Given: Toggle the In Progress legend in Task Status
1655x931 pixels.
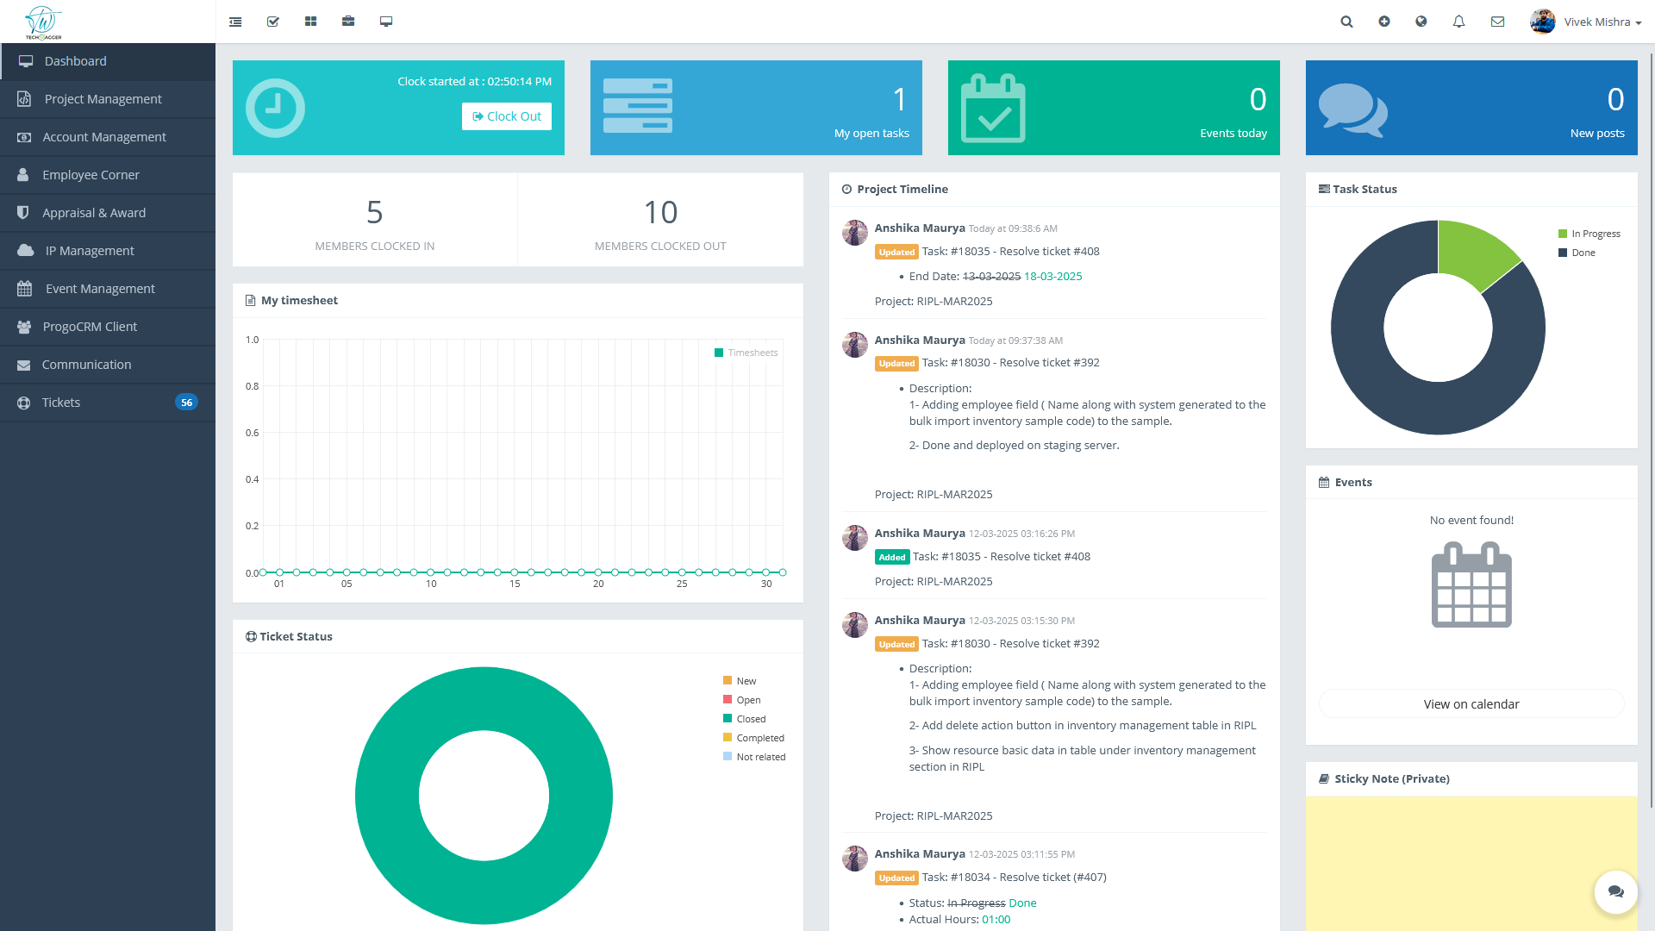Looking at the screenshot, I should (x=1595, y=234).
